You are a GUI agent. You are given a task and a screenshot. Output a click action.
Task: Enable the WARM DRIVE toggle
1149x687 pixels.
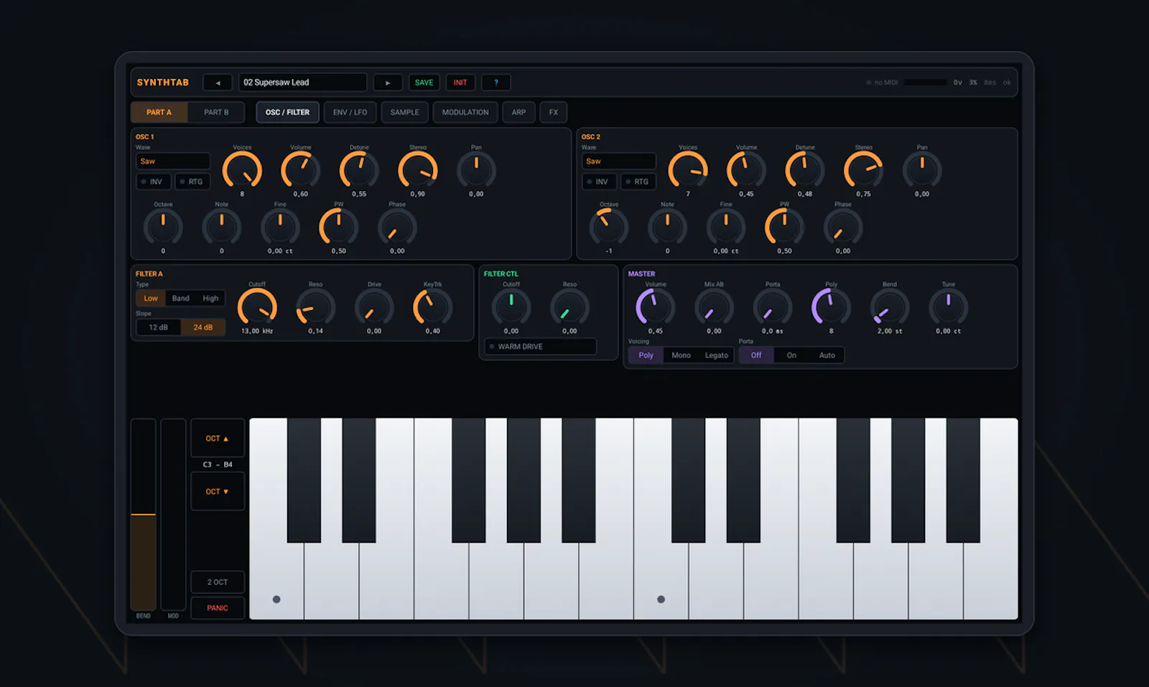[x=540, y=347]
